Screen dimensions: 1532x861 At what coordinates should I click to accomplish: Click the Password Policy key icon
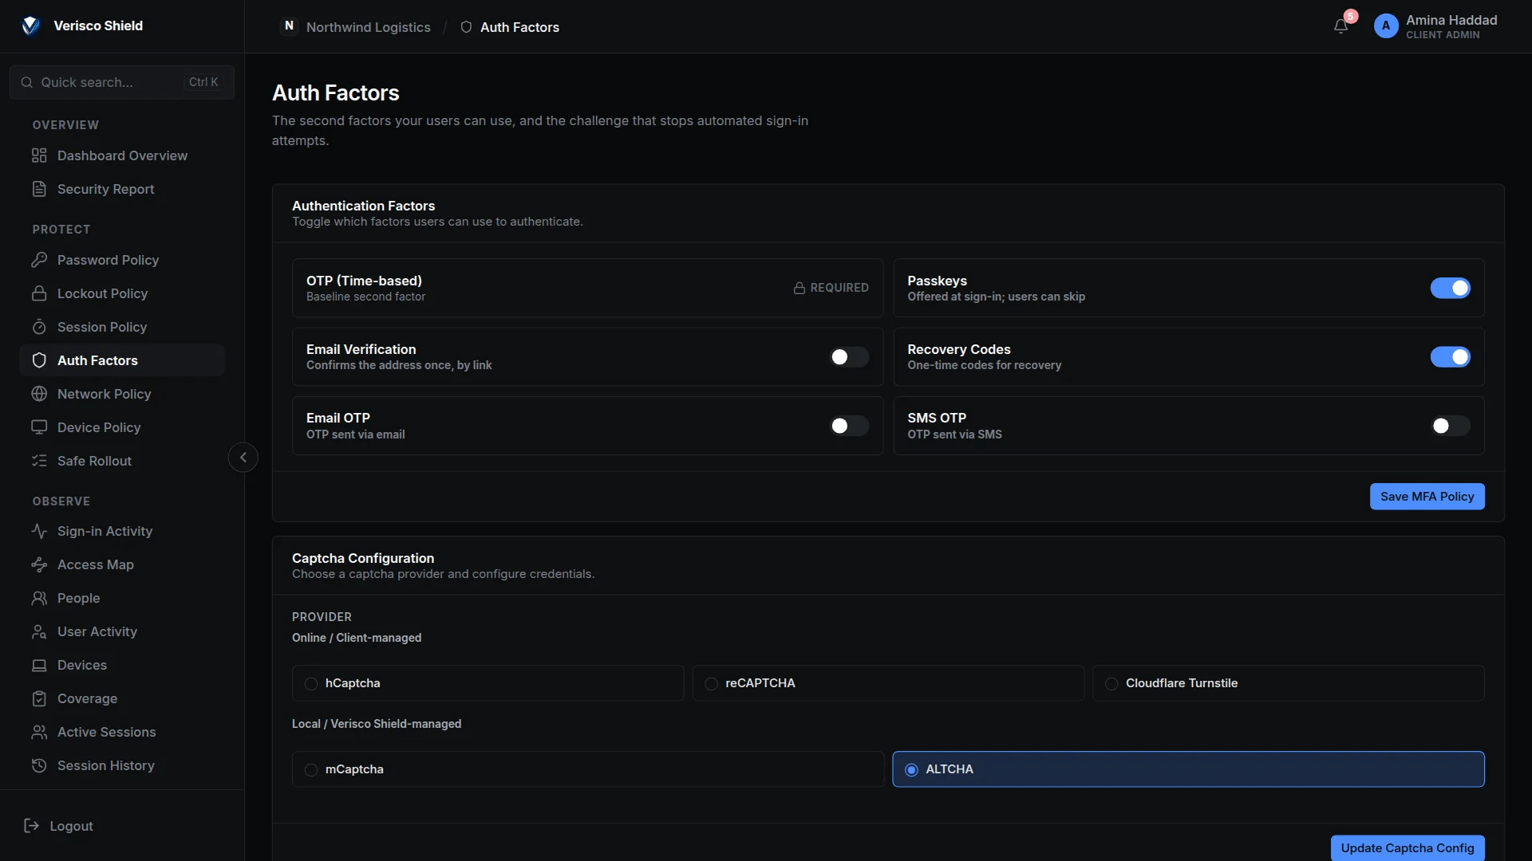tap(39, 260)
